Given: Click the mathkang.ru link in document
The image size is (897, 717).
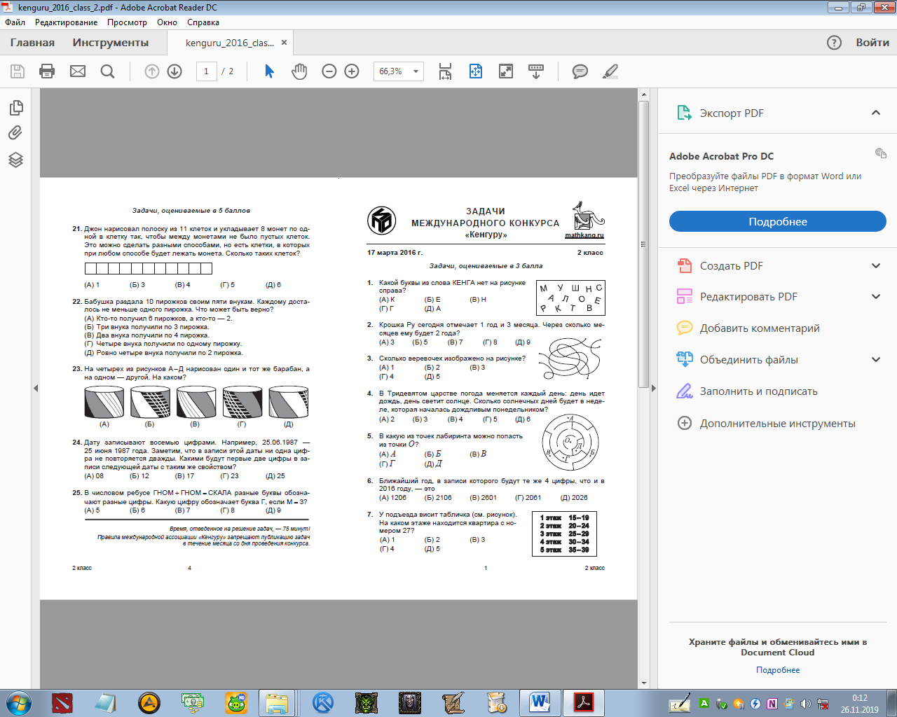Looking at the screenshot, I should click(584, 235).
